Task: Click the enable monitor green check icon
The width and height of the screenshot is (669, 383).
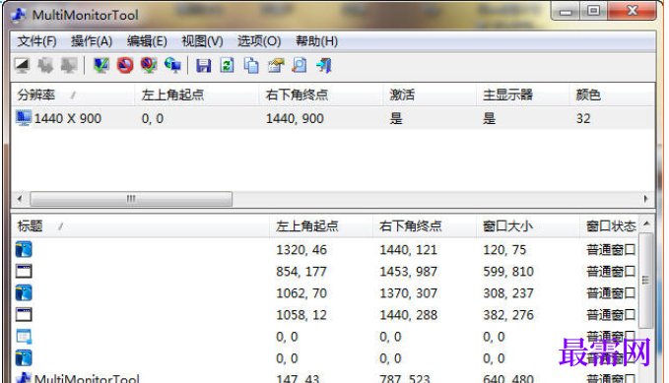Action: (x=101, y=65)
